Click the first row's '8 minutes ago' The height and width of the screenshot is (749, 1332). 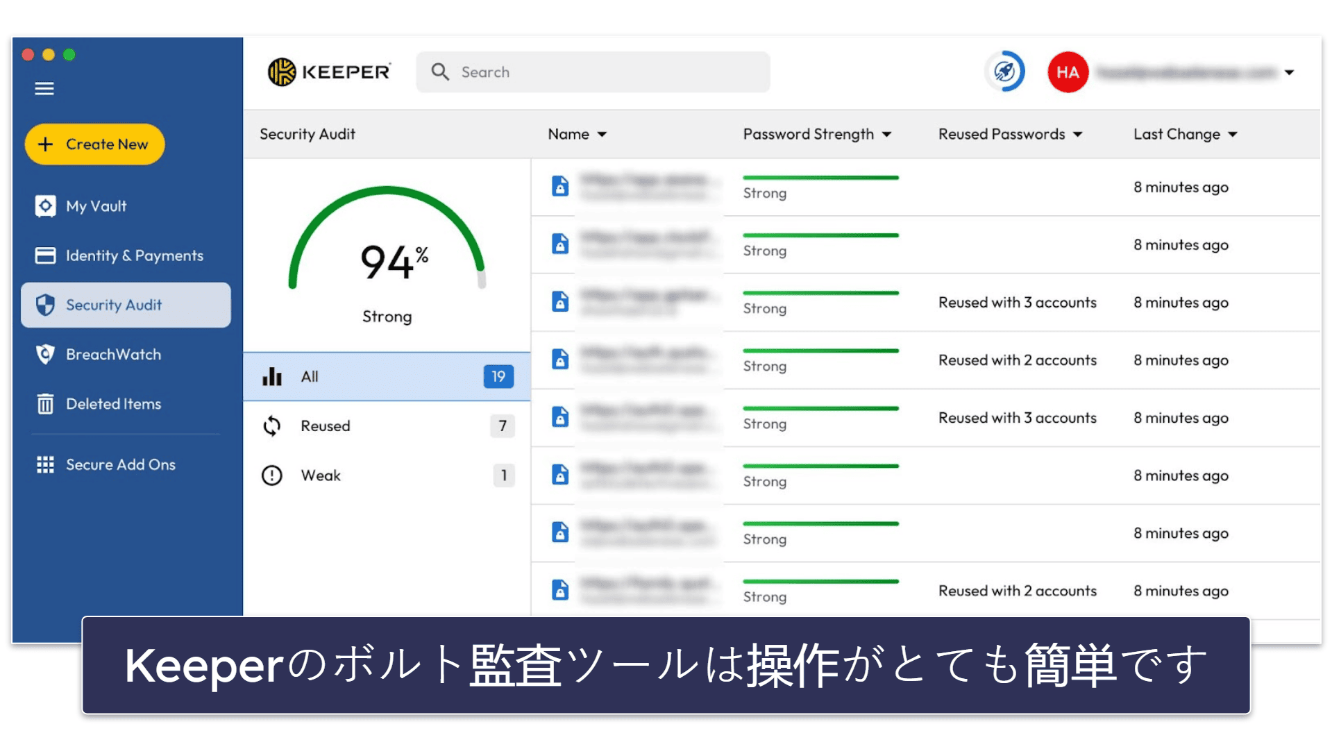1181,187
